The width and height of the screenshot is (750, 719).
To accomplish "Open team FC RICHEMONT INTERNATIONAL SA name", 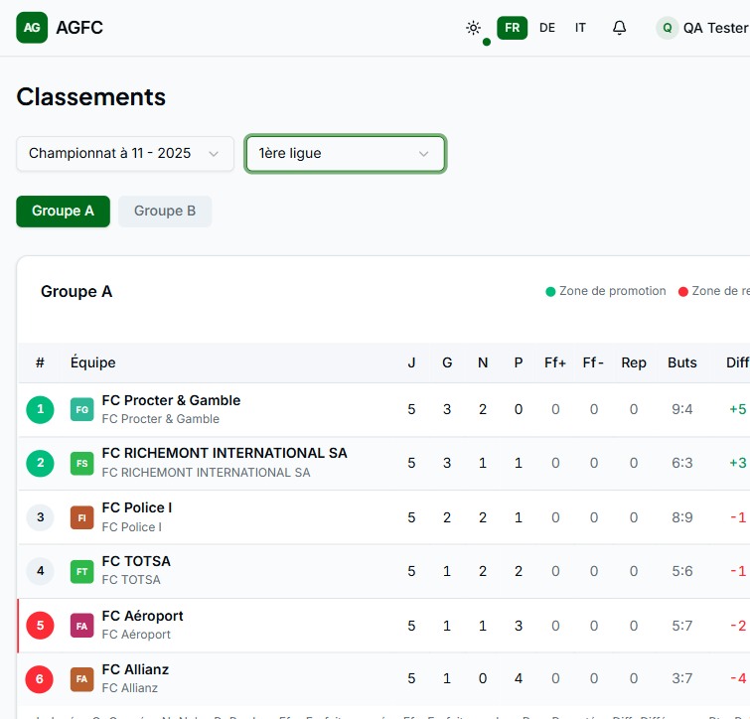I will pyautogui.click(x=225, y=453).
